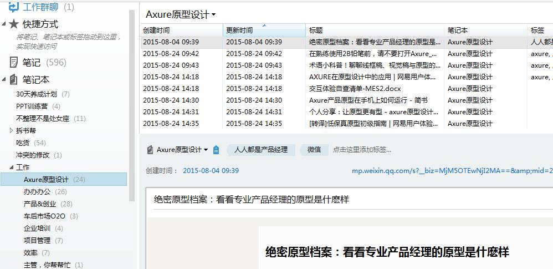Select the 吃货 notebook
The width and height of the screenshot is (553, 269).
coord(31,143)
